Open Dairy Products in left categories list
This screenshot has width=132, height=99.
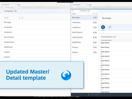click(x=37, y=37)
